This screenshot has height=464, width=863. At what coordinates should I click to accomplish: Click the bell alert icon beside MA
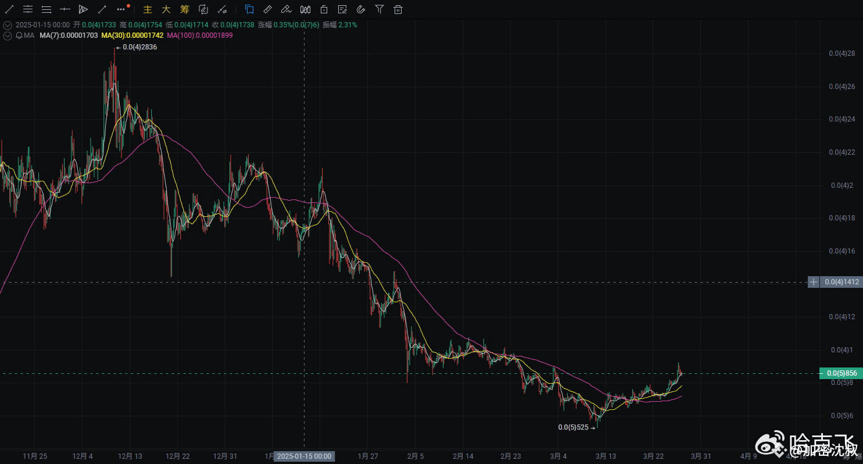(x=19, y=35)
